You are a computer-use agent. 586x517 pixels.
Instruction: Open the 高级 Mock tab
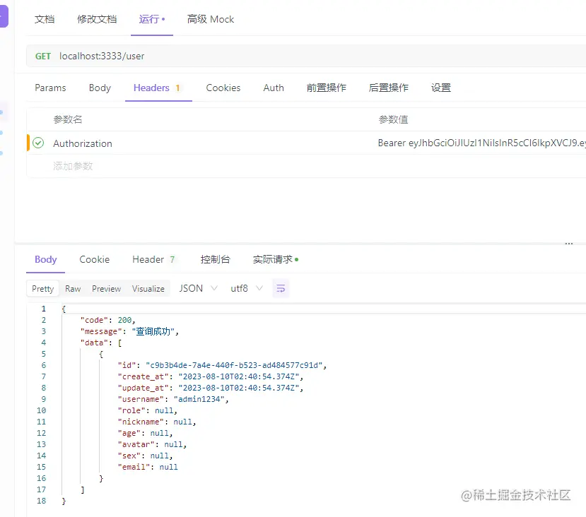pos(211,19)
